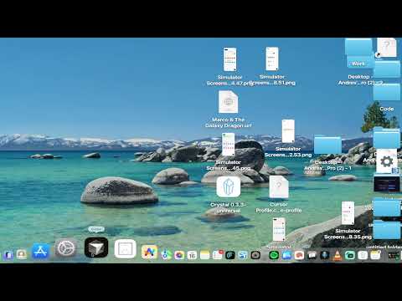Open the gear preferences file on desktop
This screenshot has width=402, height=301.
(x=387, y=161)
